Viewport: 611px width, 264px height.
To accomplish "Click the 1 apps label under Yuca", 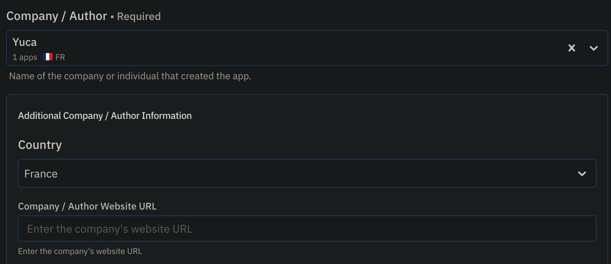I will tap(24, 57).
